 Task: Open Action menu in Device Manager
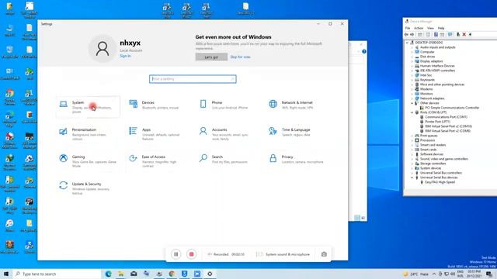tap(419, 28)
